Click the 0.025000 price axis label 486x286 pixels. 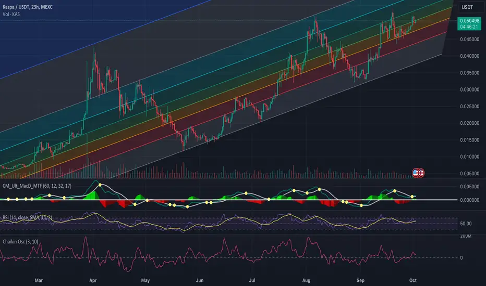pos(469,107)
